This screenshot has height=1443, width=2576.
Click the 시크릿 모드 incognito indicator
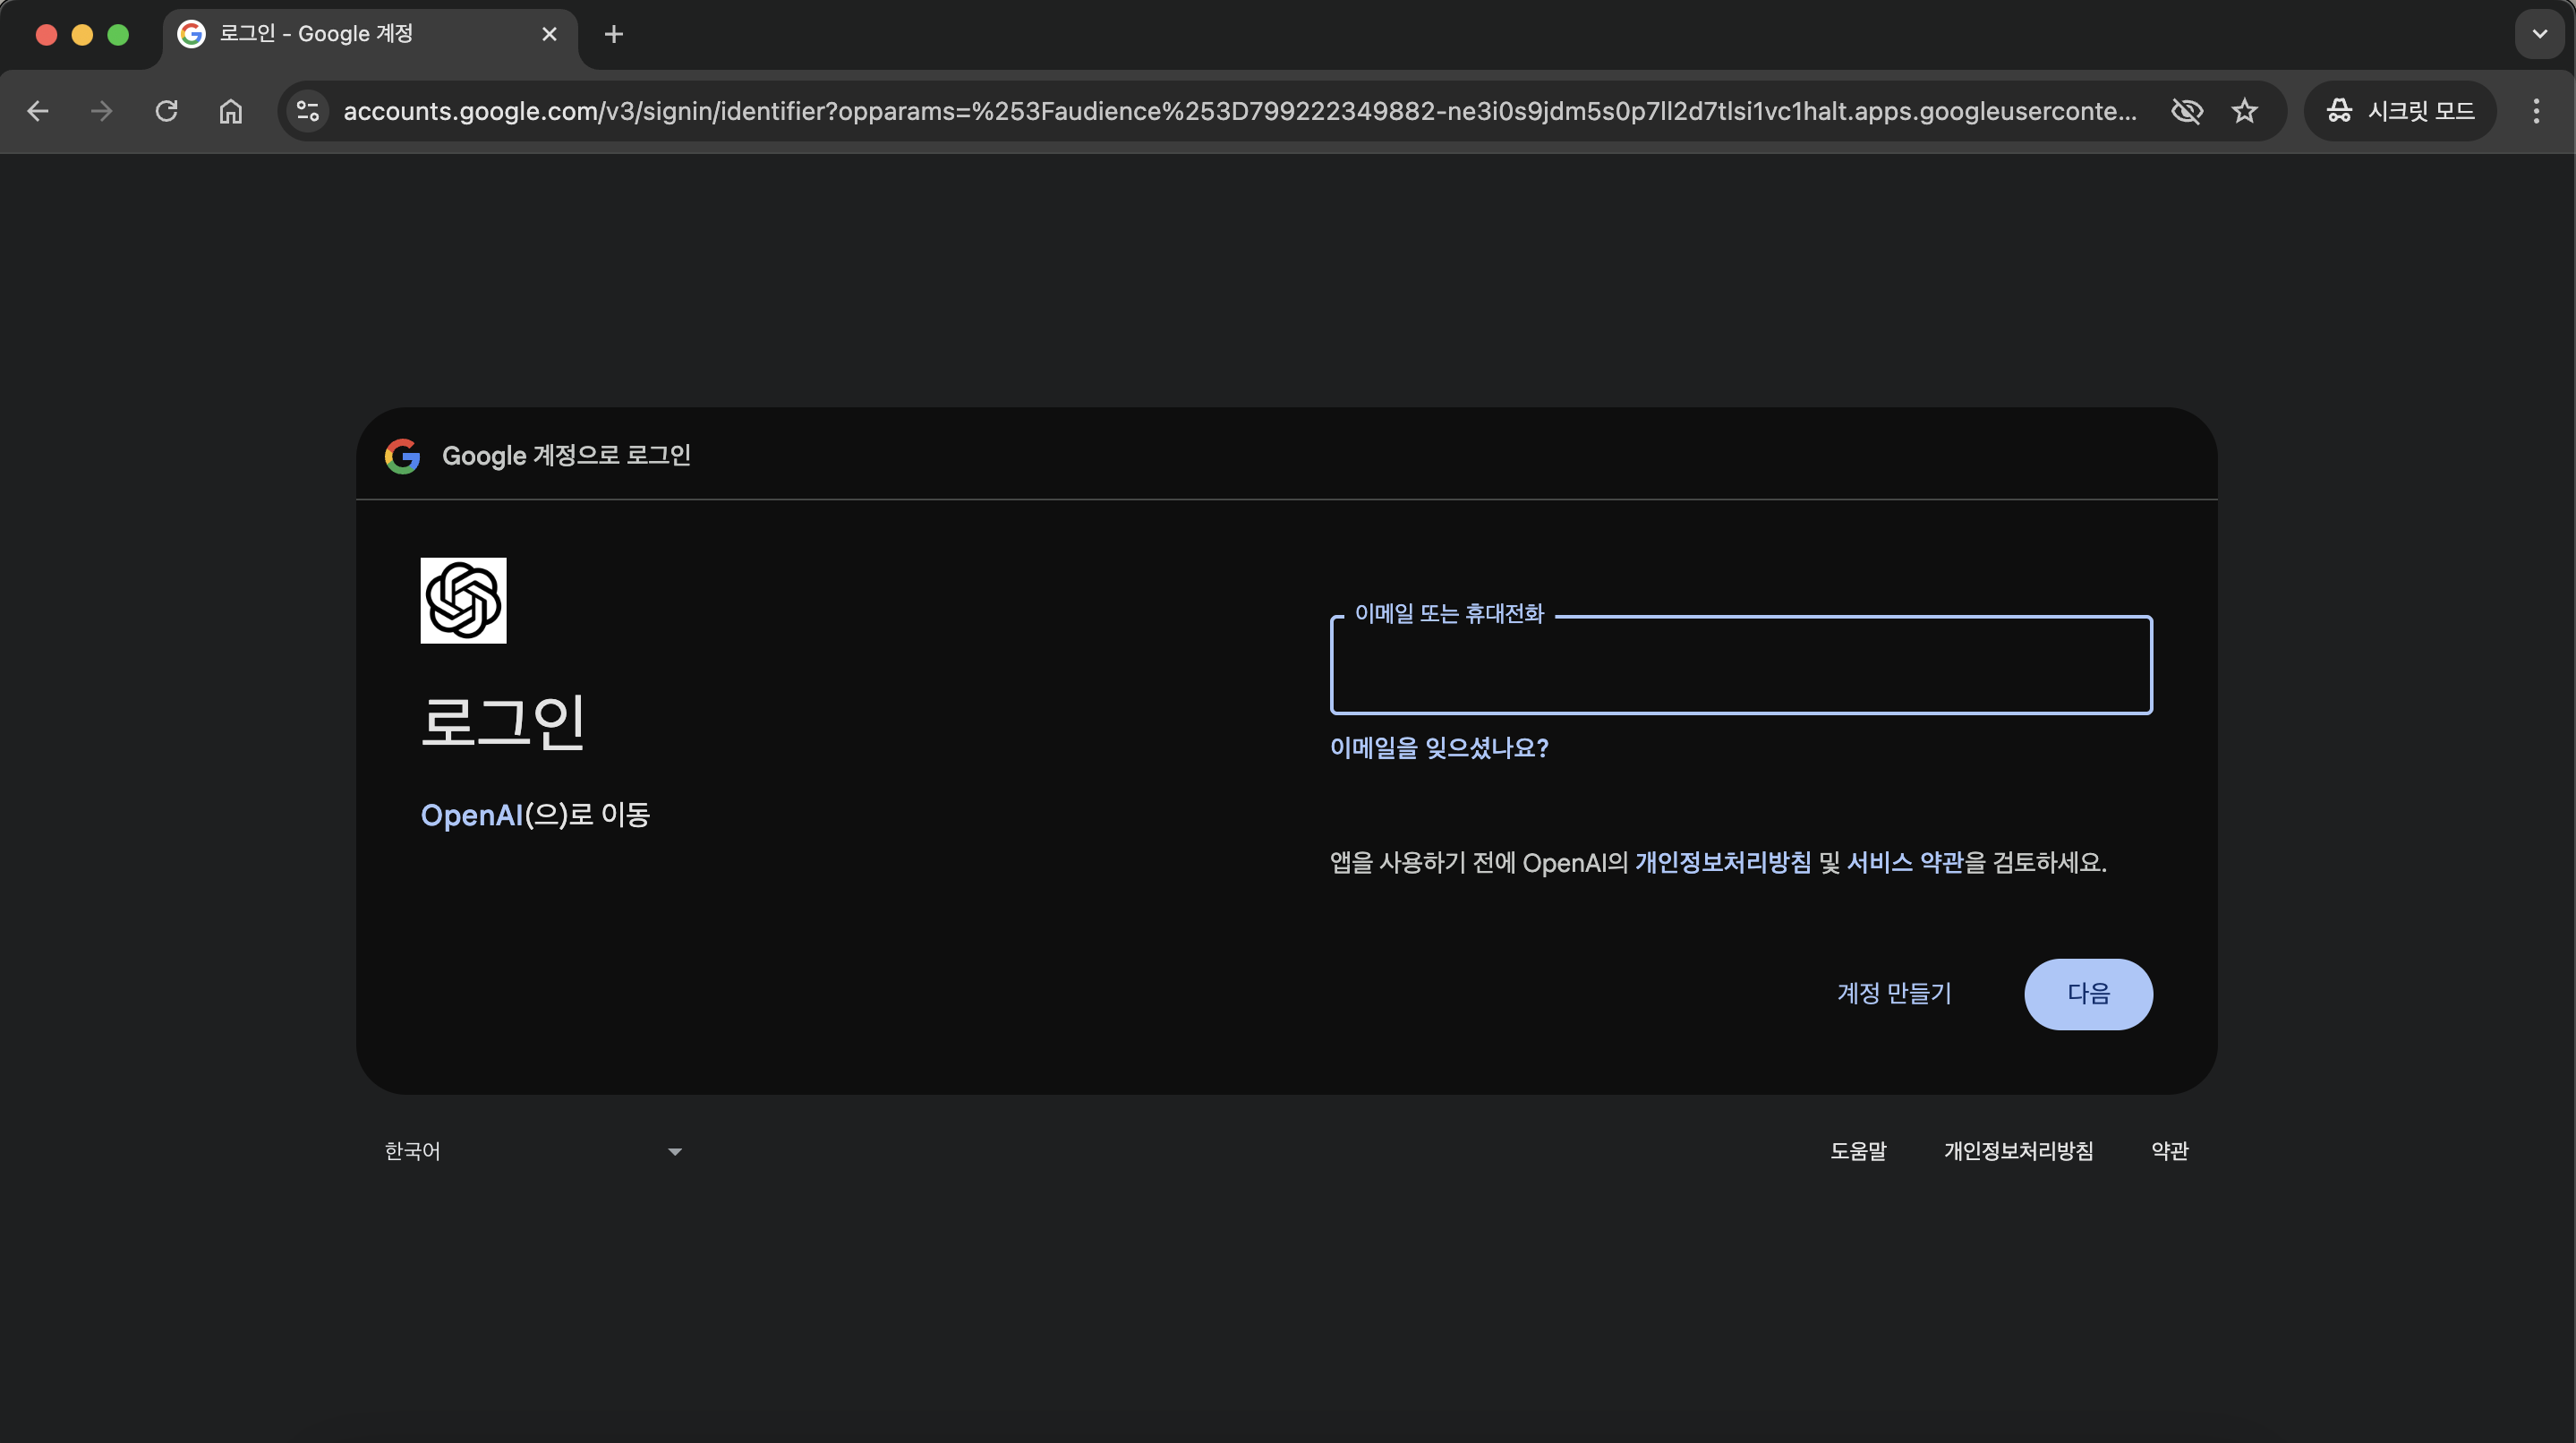(2400, 111)
